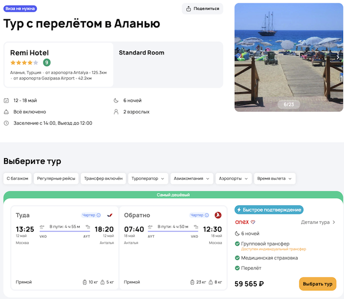This screenshot has height=299, width=344.
Task: Open the Аэропорты dropdown filter
Action: pyautogui.click(x=234, y=178)
